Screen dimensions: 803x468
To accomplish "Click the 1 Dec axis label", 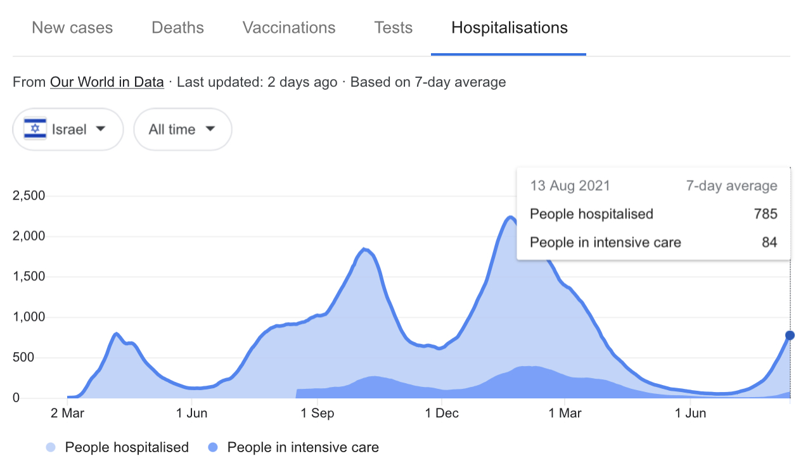I will point(442,414).
